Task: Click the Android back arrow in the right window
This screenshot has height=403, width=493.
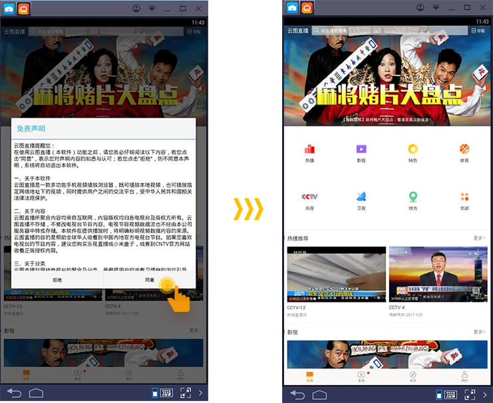Action: (297, 394)
